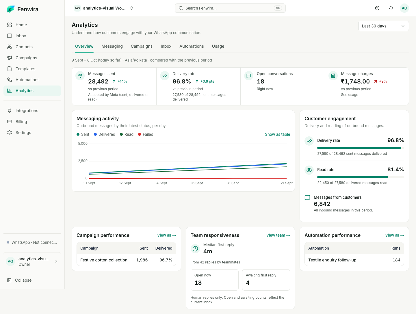Click the WhatsApp Not connected status

coord(32,242)
